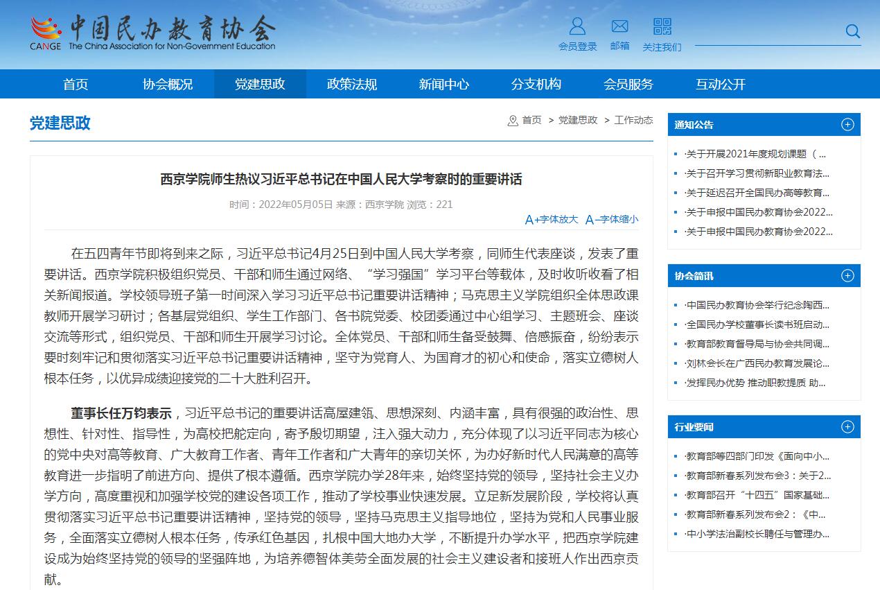Select the 党建思政 navigation tab
Screen dimensions: 880x590
[x=260, y=85]
